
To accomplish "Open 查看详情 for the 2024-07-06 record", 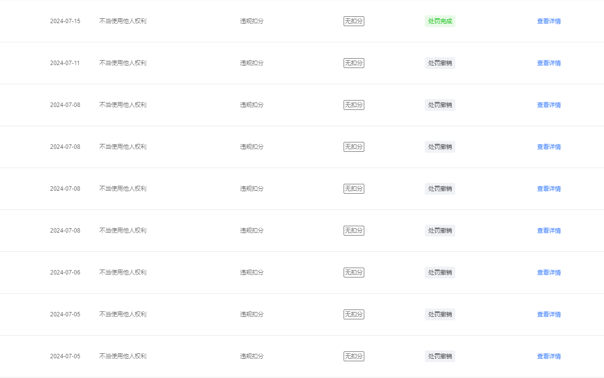I will click(549, 273).
